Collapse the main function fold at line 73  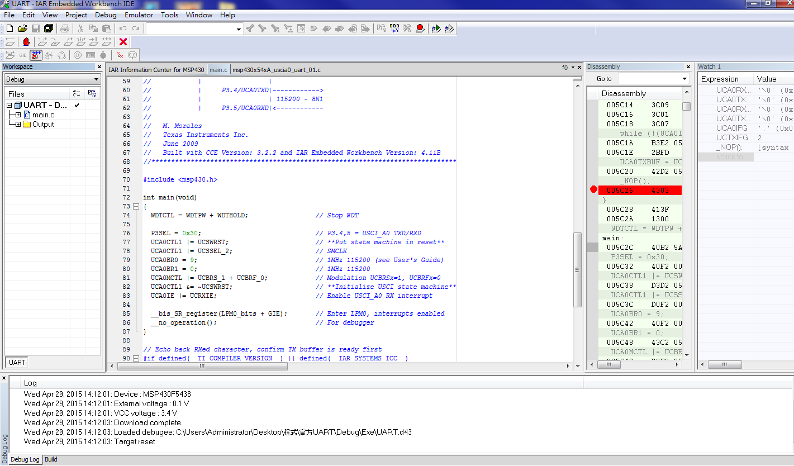coord(136,207)
